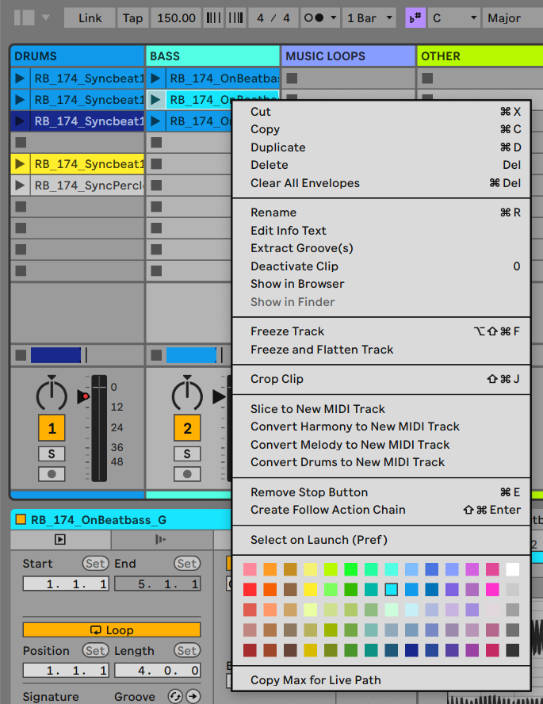Image resolution: width=543 pixels, height=704 pixels.
Task: Open the 1 Bar quantization dropdown
Action: tap(369, 17)
